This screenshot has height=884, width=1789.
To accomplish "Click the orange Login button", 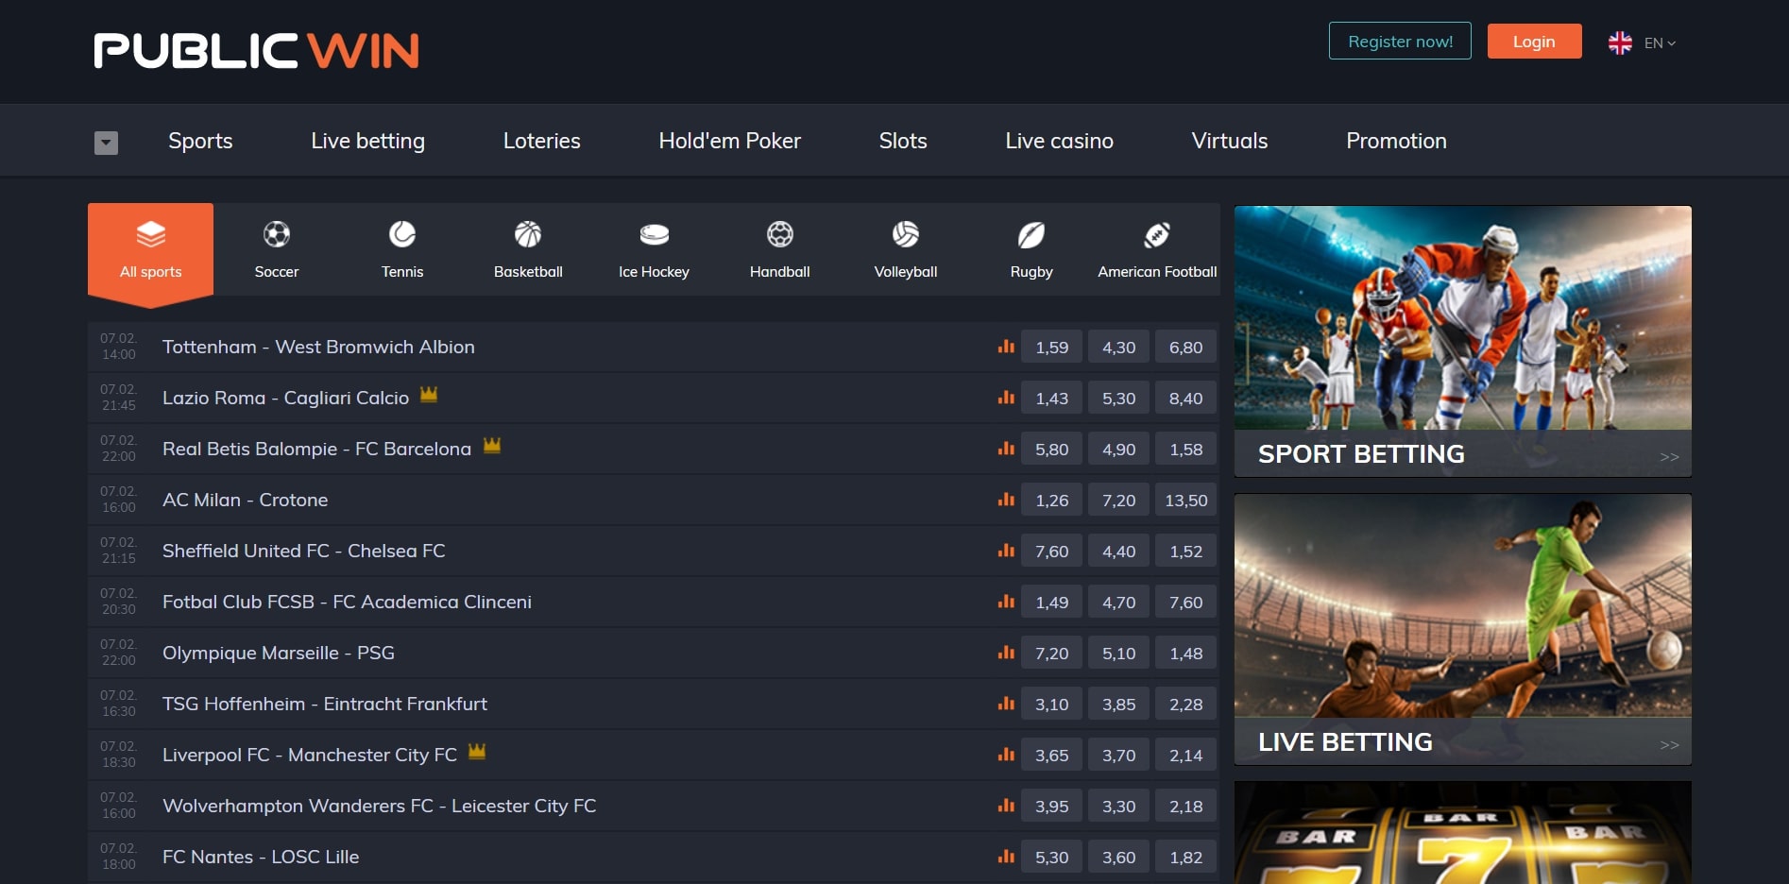I will pyautogui.click(x=1534, y=41).
